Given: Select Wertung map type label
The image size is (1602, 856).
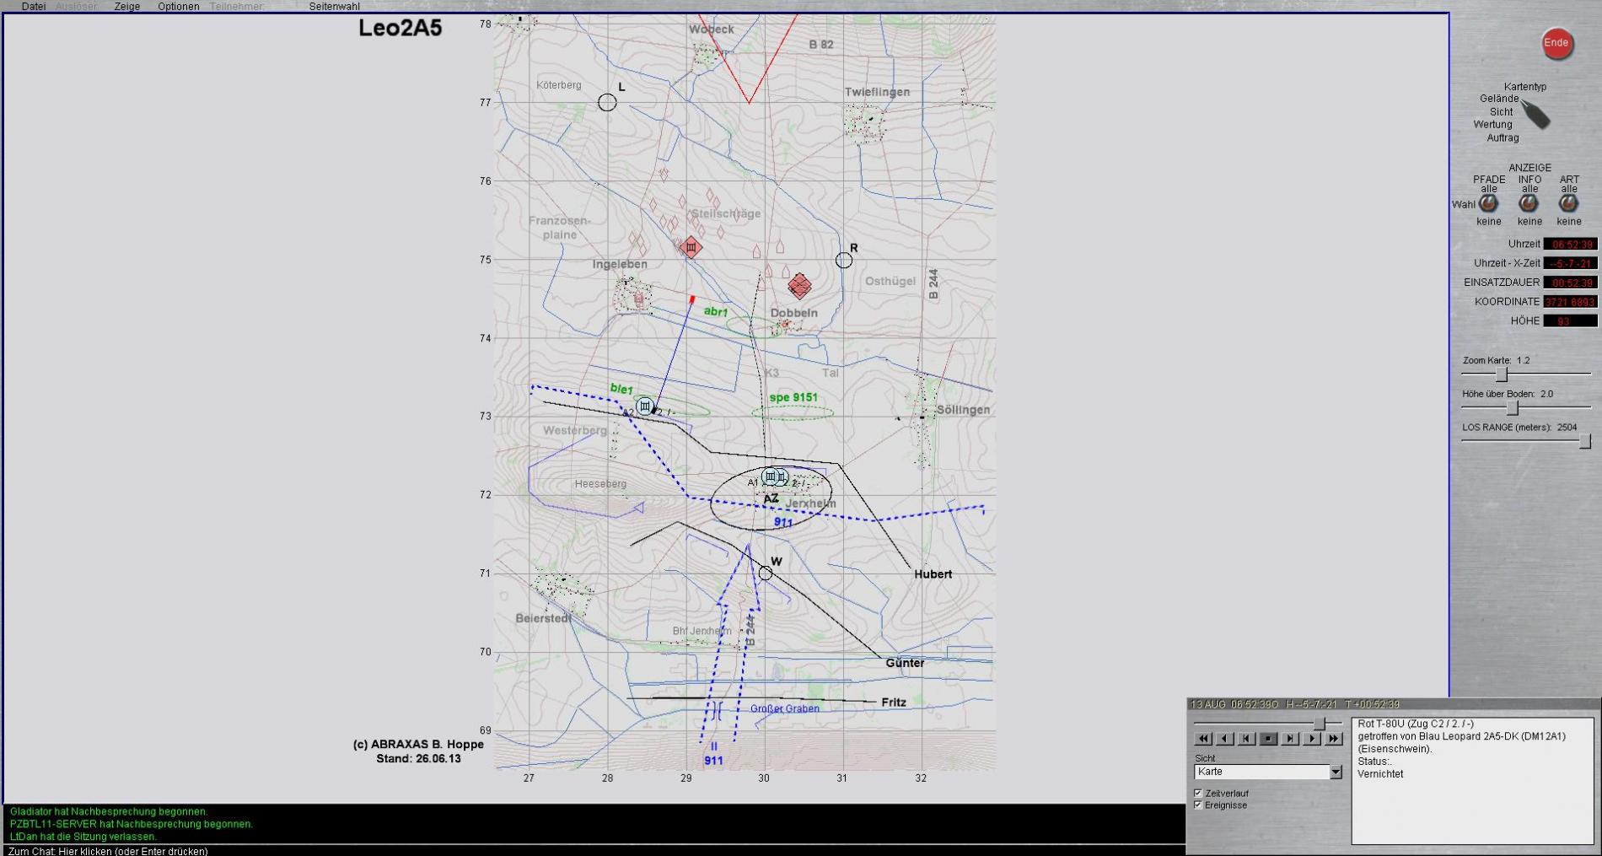Looking at the screenshot, I should (1493, 125).
